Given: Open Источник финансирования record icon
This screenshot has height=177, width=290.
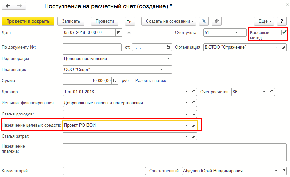Looking at the screenshot, I should pos(193,103).
